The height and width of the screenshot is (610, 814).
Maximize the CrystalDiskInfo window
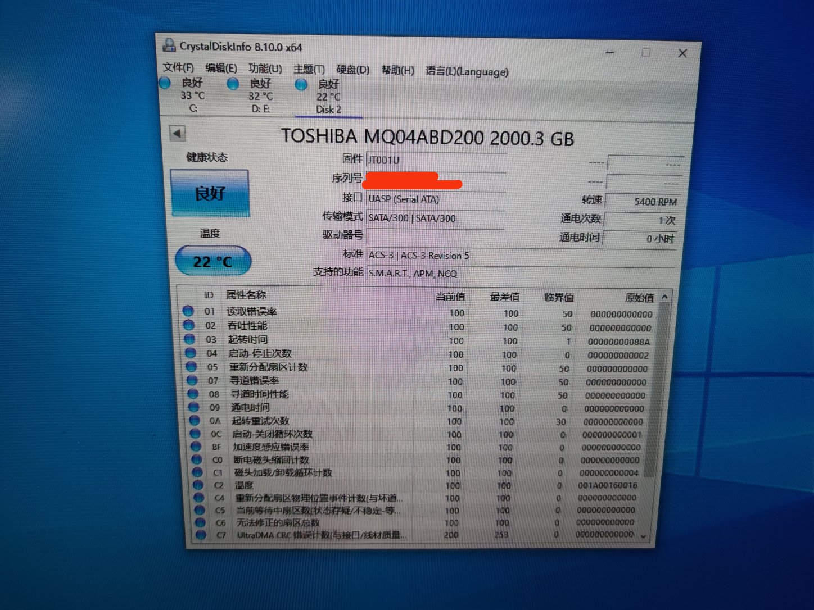tap(646, 53)
